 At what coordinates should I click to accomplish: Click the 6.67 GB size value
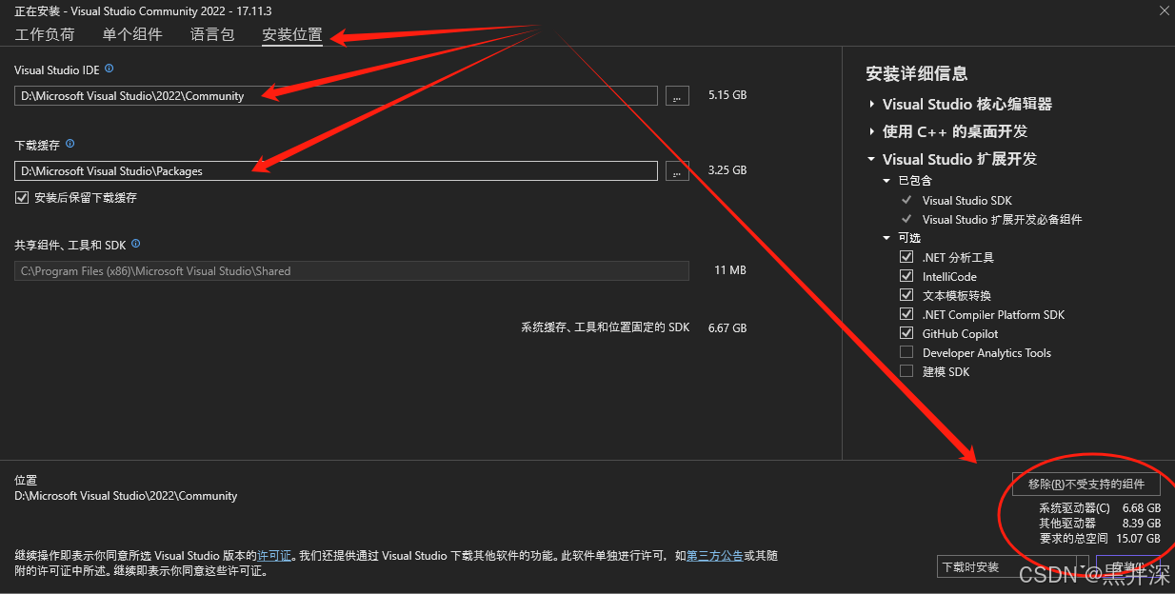pos(727,327)
